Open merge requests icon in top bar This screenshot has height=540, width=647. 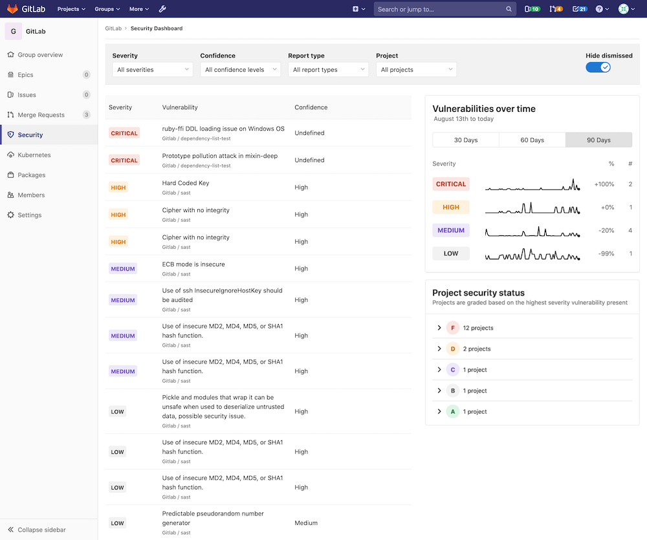(556, 9)
